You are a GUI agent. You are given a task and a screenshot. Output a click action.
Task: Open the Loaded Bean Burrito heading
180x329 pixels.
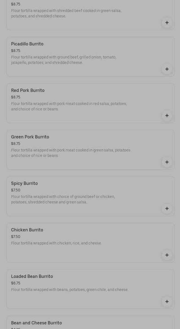[32, 277]
